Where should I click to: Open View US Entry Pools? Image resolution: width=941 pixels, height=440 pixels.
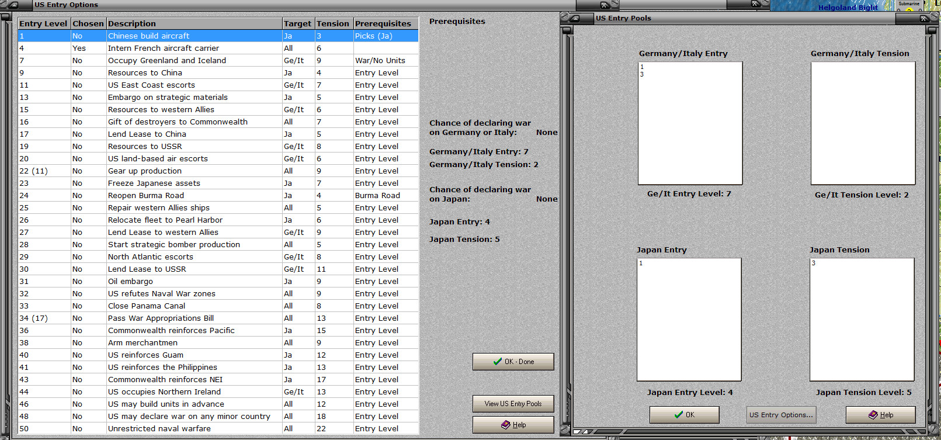513,404
